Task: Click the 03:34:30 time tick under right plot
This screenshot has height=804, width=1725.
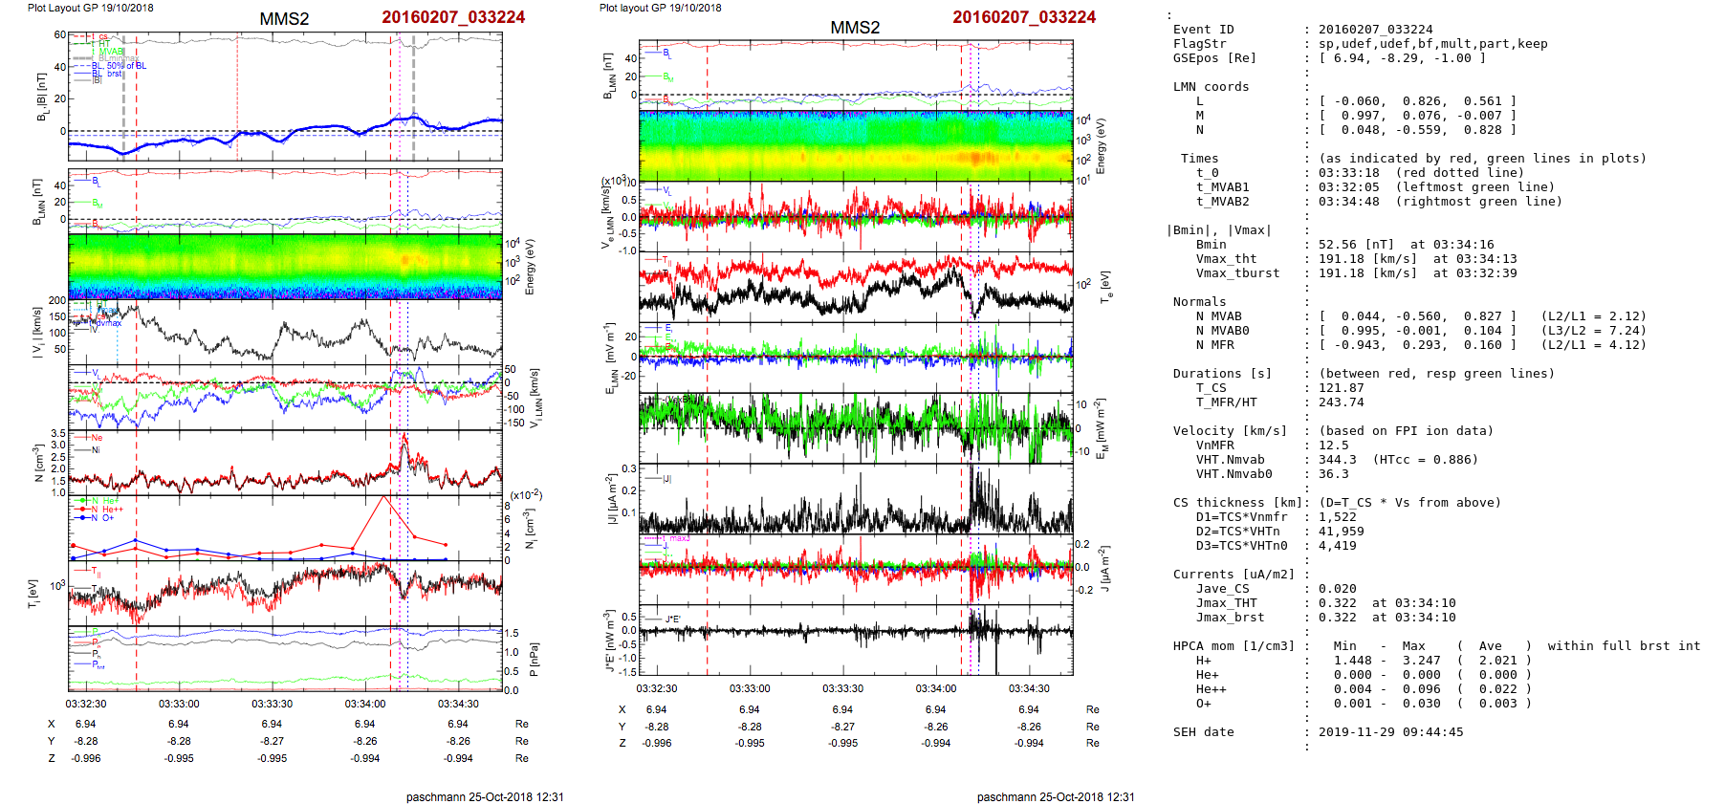Action: [1029, 688]
